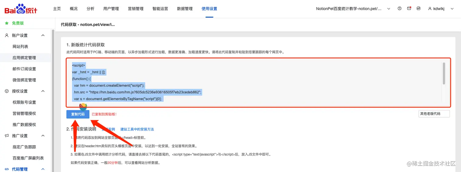Click the 代码获取 - notion.pet page title

click(88, 24)
